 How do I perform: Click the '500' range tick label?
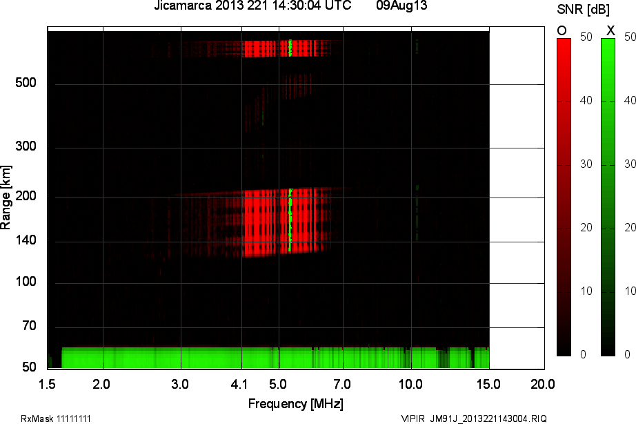coord(26,84)
